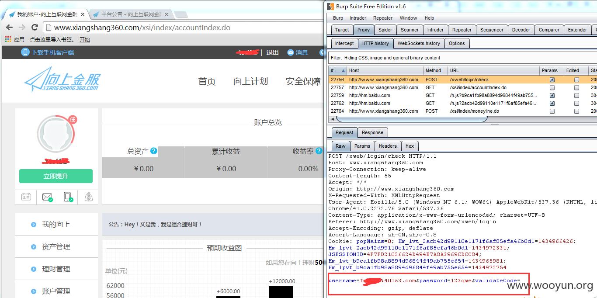Switch to the Sequencer tab
The image size is (597, 298).
pos(492,30)
